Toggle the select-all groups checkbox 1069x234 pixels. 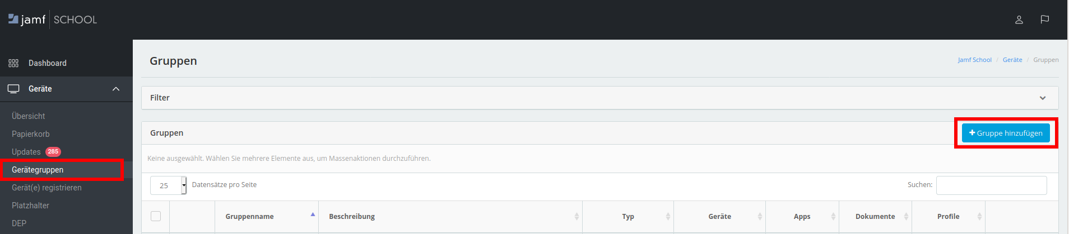pyautogui.click(x=156, y=216)
